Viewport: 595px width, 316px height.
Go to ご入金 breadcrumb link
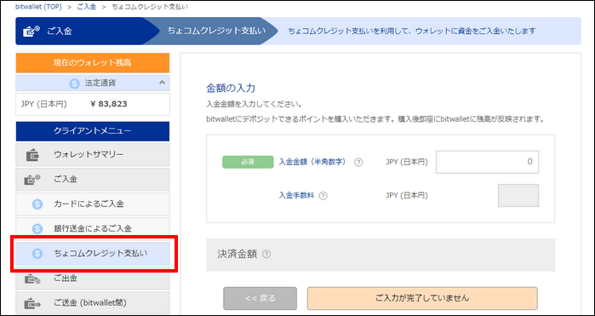(x=87, y=7)
